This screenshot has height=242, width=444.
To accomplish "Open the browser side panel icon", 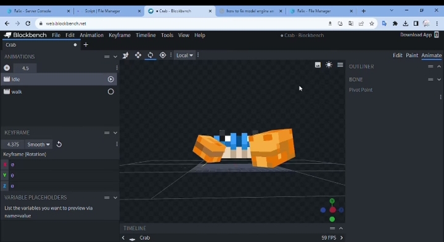I will click(x=416, y=23).
